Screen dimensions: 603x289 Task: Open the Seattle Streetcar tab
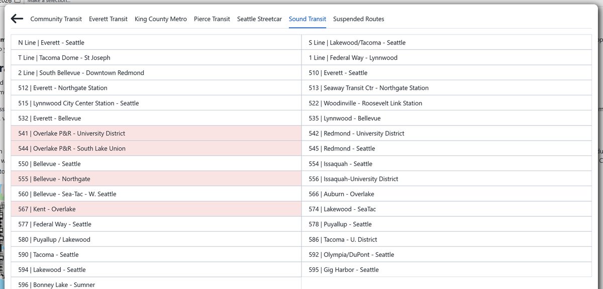coord(259,19)
